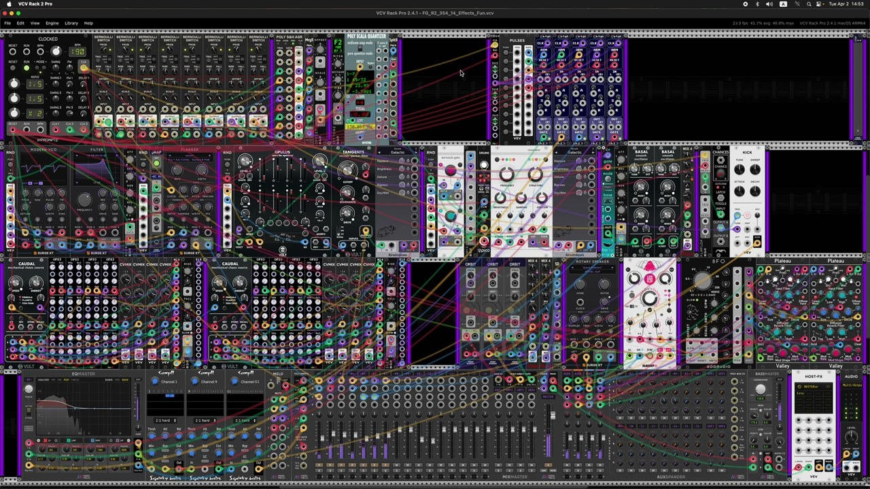This screenshot has width=870, height=489.
Task: Open the Edit menu
Action: coord(20,23)
